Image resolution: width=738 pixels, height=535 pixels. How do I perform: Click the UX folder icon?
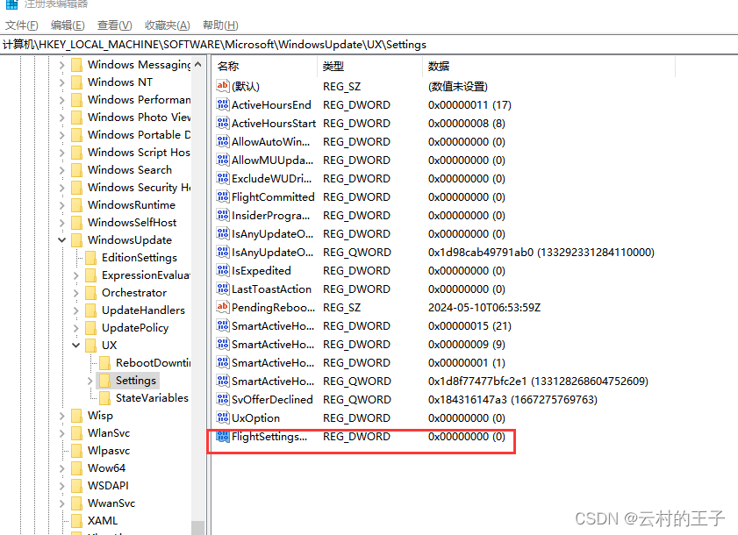tap(91, 346)
